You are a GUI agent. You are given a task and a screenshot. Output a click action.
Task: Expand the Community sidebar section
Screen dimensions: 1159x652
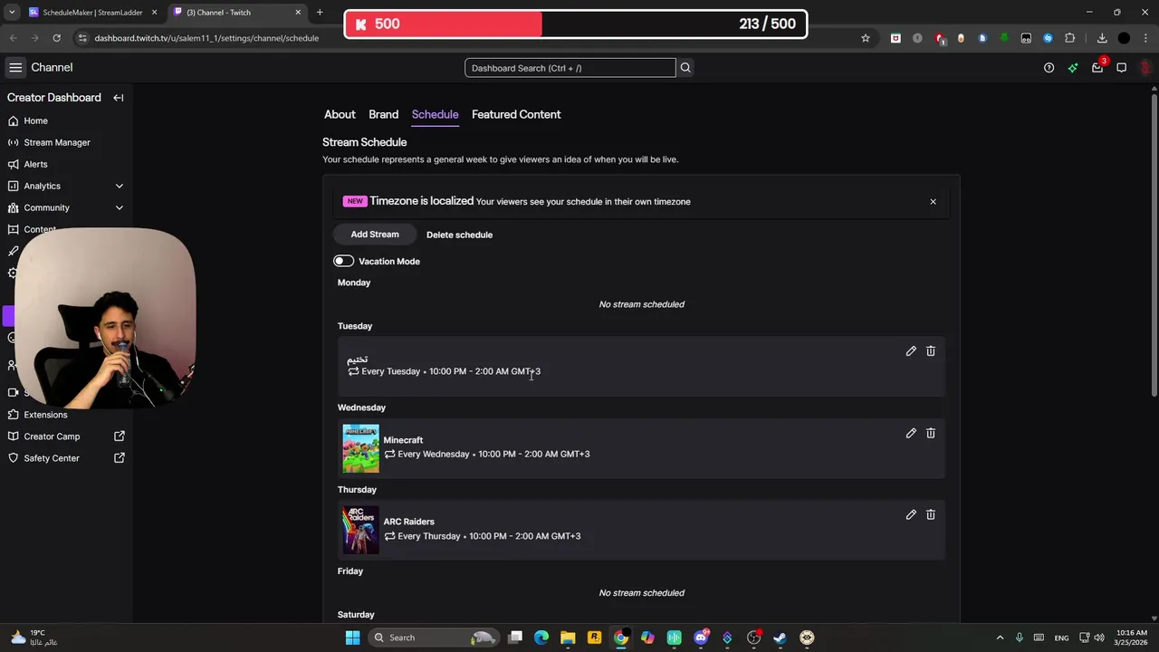coord(119,207)
